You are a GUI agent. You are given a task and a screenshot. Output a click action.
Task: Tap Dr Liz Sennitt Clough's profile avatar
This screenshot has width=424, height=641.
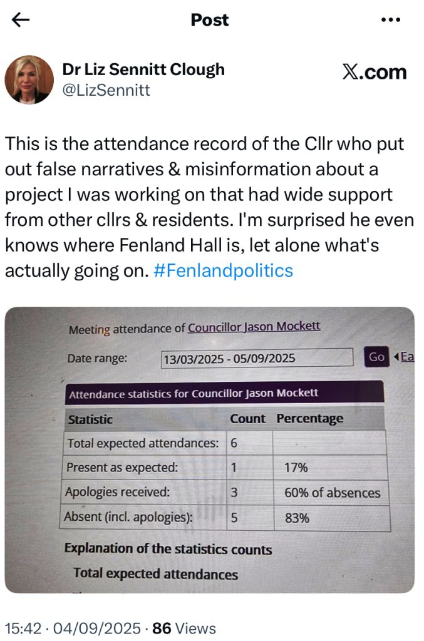[x=29, y=79]
